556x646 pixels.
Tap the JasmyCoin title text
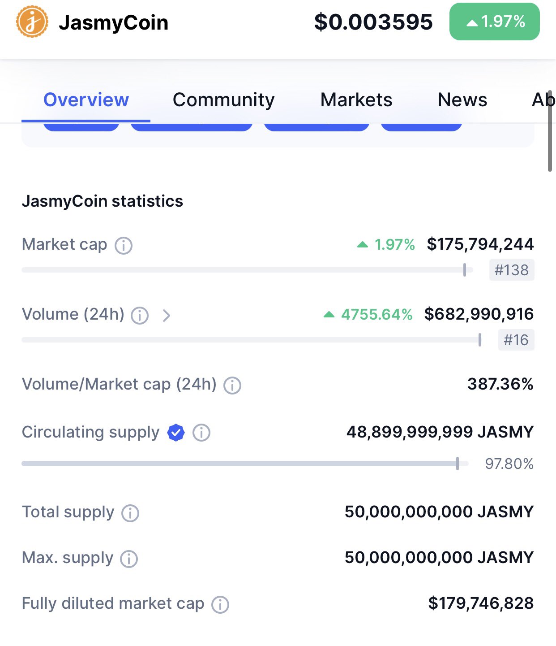114,22
